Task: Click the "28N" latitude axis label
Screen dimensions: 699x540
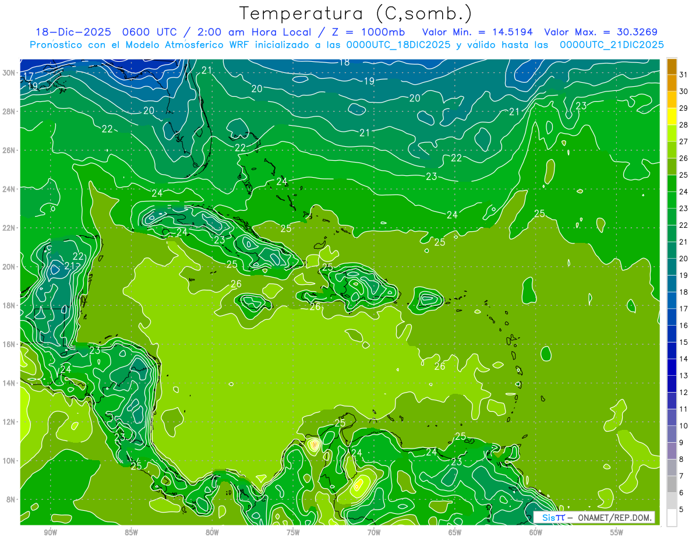Action: tap(9, 111)
